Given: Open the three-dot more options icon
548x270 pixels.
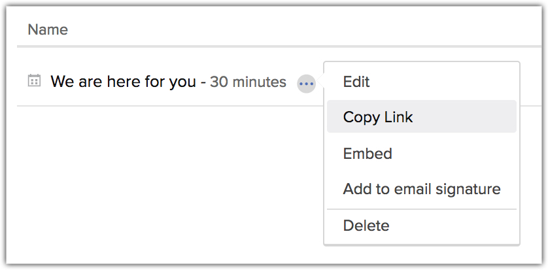Looking at the screenshot, I should [x=306, y=83].
